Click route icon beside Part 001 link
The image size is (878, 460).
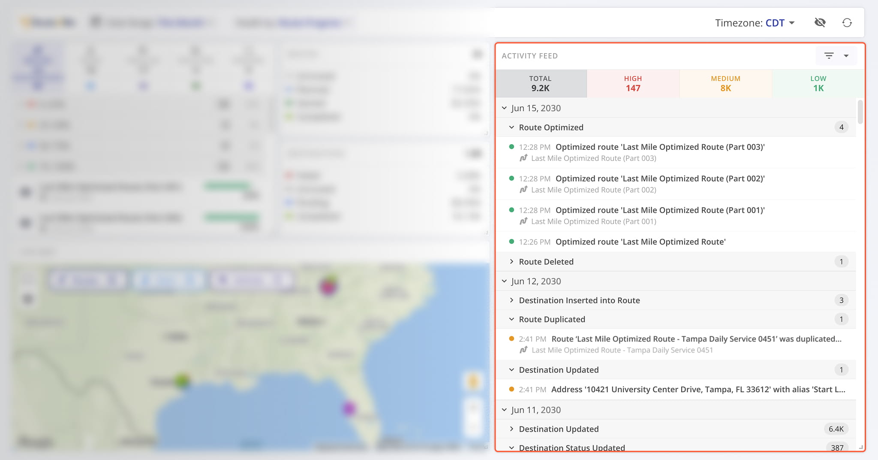pyautogui.click(x=523, y=221)
